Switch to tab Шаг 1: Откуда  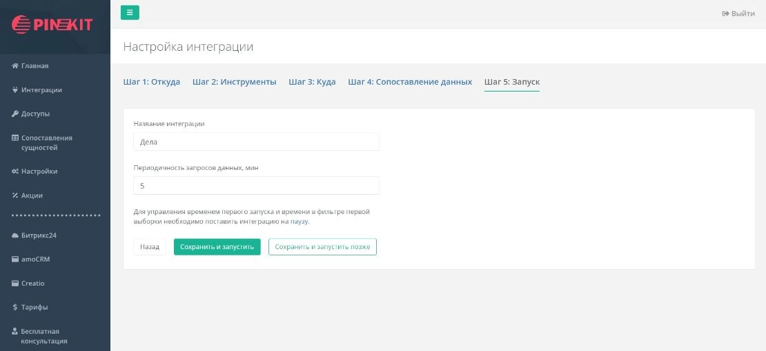[151, 82]
